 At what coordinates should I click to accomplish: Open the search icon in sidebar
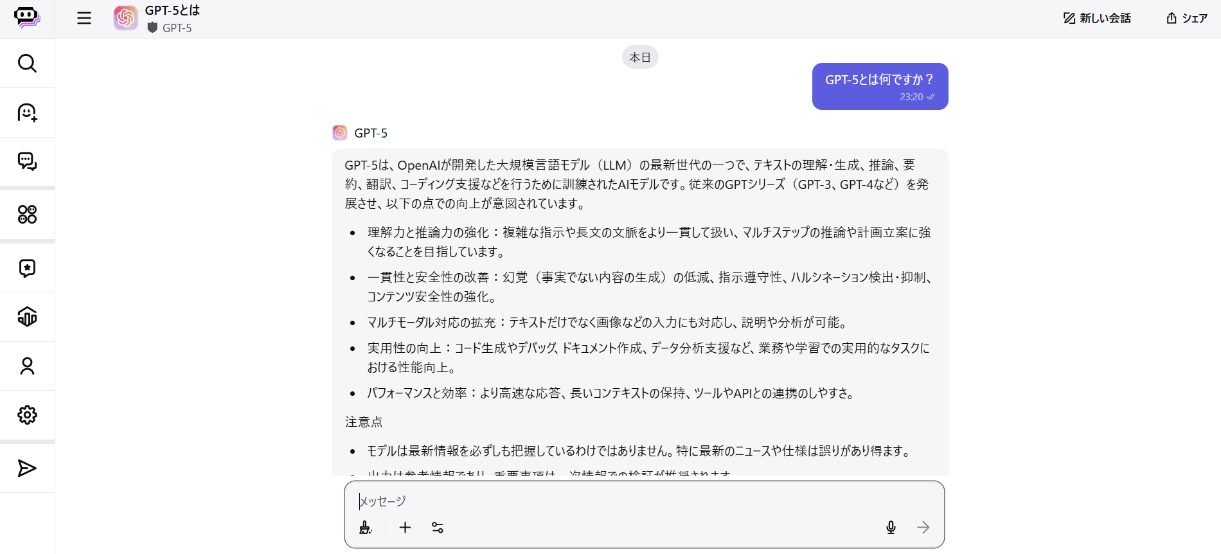click(x=27, y=63)
